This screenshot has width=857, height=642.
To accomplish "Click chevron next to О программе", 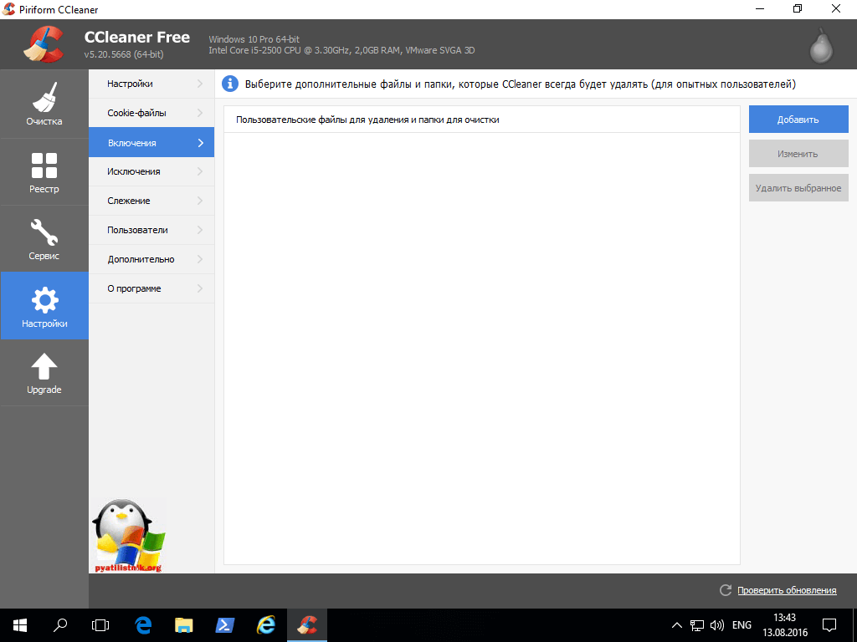I will tap(200, 288).
